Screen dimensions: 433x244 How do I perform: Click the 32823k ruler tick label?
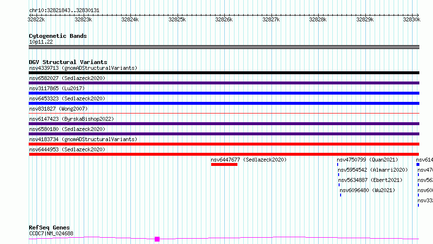tap(83, 19)
